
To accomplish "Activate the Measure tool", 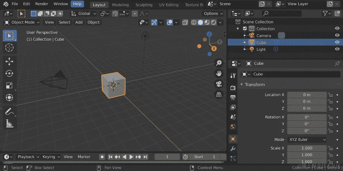I will point(10,124).
